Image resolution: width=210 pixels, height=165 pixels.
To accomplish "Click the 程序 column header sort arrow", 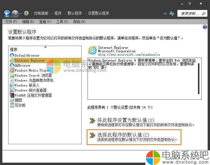I will pyautogui.click(x=46, y=47).
